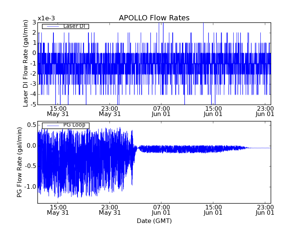Click the x1e-3 scale multiplier text
This screenshot has width=301, height=226.
click(x=46, y=19)
